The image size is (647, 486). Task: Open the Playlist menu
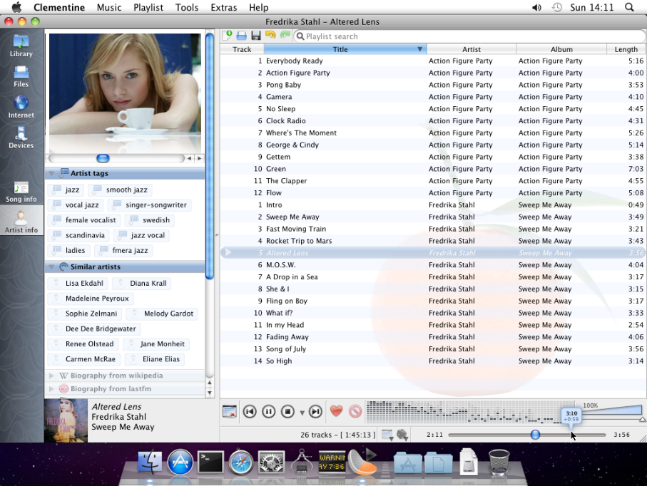pyautogui.click(x=148, y=8)
